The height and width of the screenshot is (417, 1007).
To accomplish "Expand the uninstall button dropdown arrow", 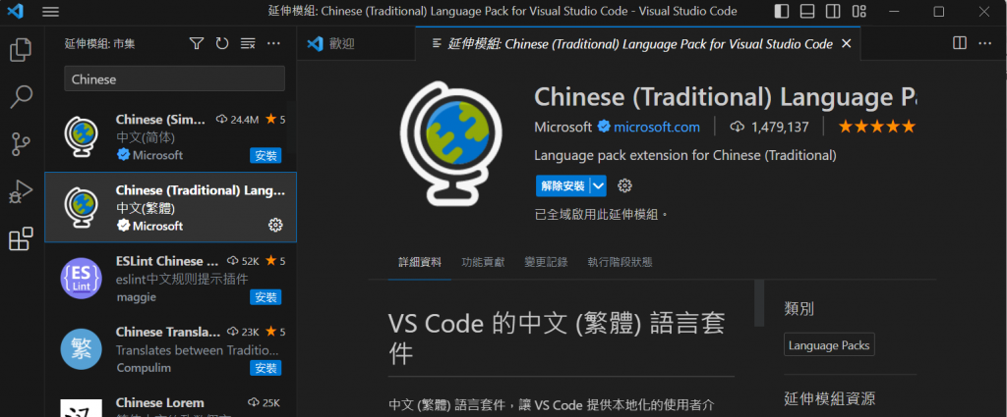I will tap(599, 185).
